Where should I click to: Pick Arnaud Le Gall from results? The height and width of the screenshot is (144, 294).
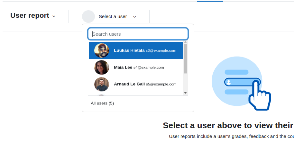point(136,84)
